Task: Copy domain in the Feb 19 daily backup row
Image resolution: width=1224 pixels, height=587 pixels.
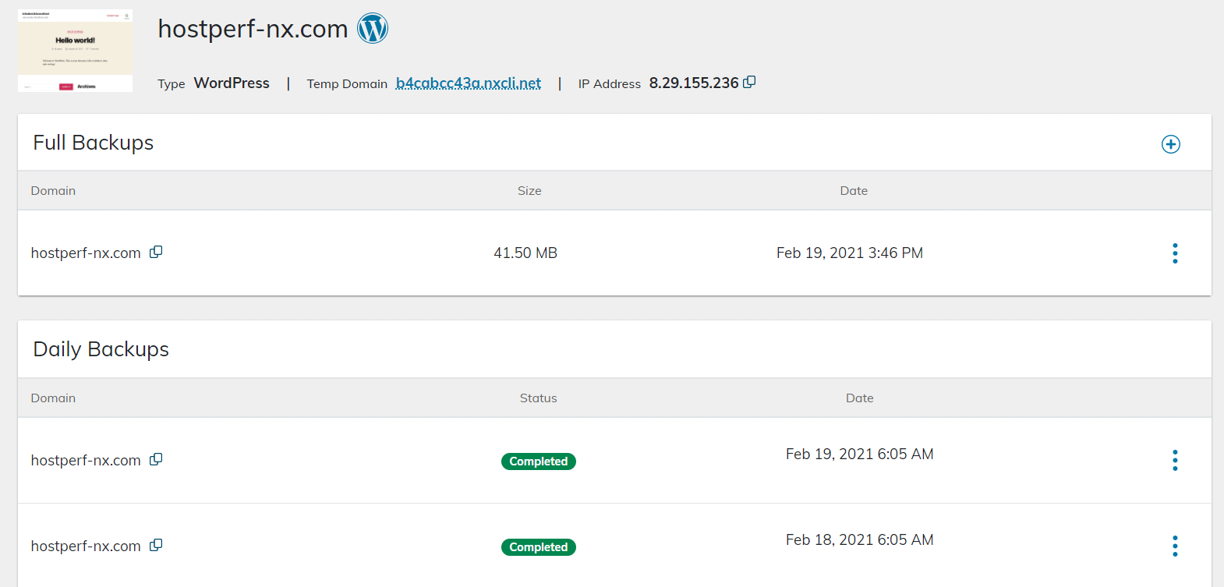Action: (156, 459)
